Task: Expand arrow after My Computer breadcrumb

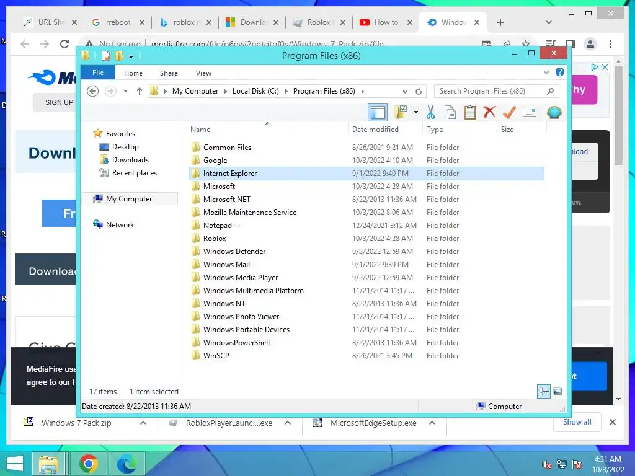Action: pos(226,91)
